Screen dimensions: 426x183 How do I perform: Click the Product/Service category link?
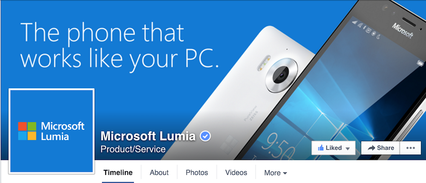[x=133, y=149]
